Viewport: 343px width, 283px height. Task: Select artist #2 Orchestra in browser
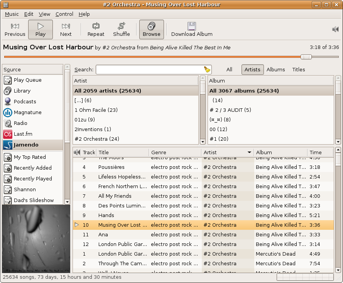(136, 139)
